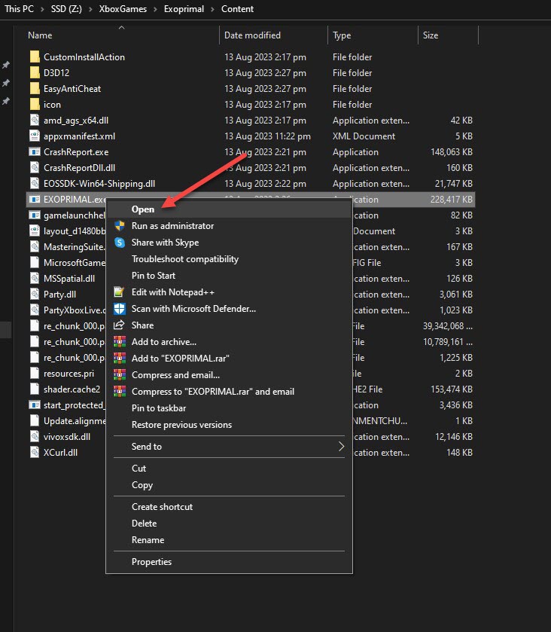Image resolution: width=551 pixels, height=632 pixels.
Task: Click the CustomInstallAction folder icon
Action: coord(35,56)
